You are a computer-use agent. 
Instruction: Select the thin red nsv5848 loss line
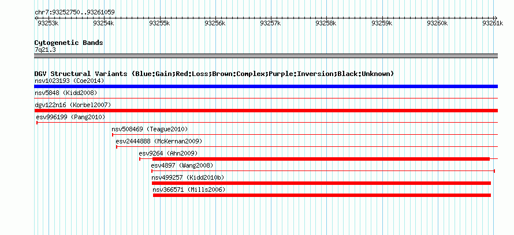pos(266,98)
